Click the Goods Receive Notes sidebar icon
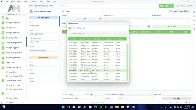196x110 pixels. point(3,68)
